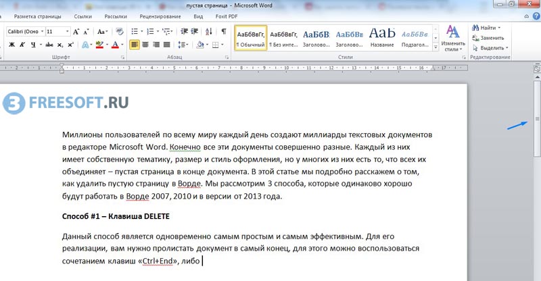Click vertical scrollbar thumb
Screen dimensions: 541x281
537,119
